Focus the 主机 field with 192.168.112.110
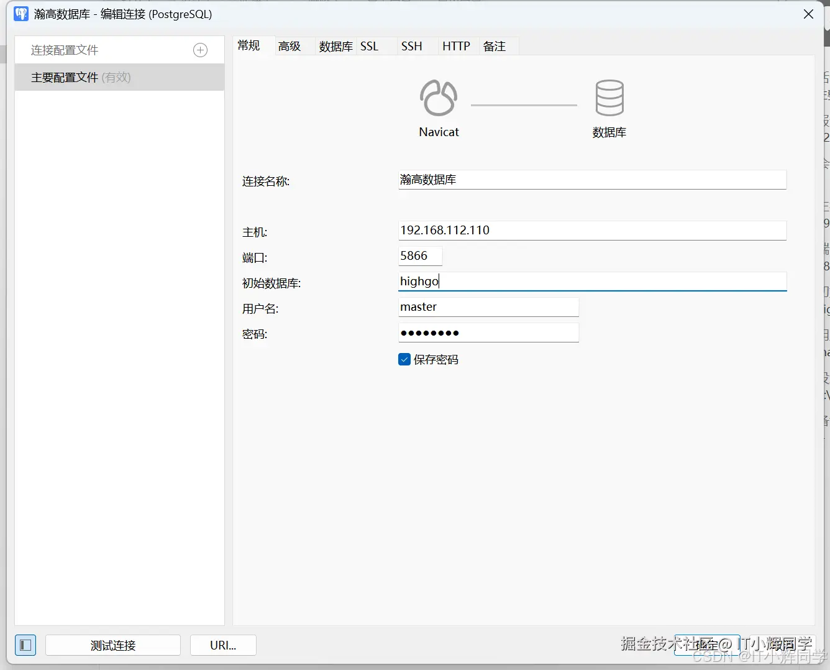Viewport: 830px width, 670px height. 592,231
